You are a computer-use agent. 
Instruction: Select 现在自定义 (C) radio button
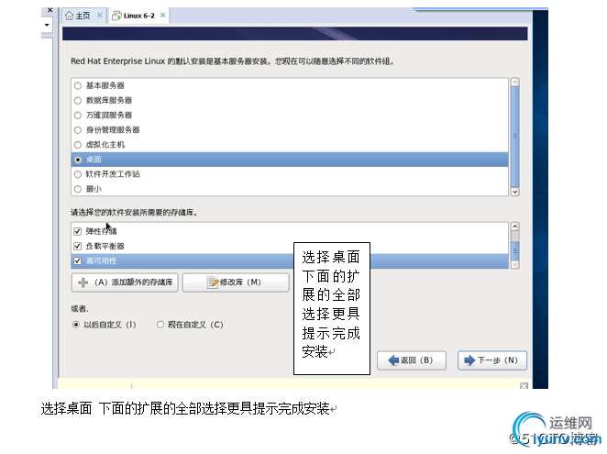pyautogui.click(x=160, y=325)
